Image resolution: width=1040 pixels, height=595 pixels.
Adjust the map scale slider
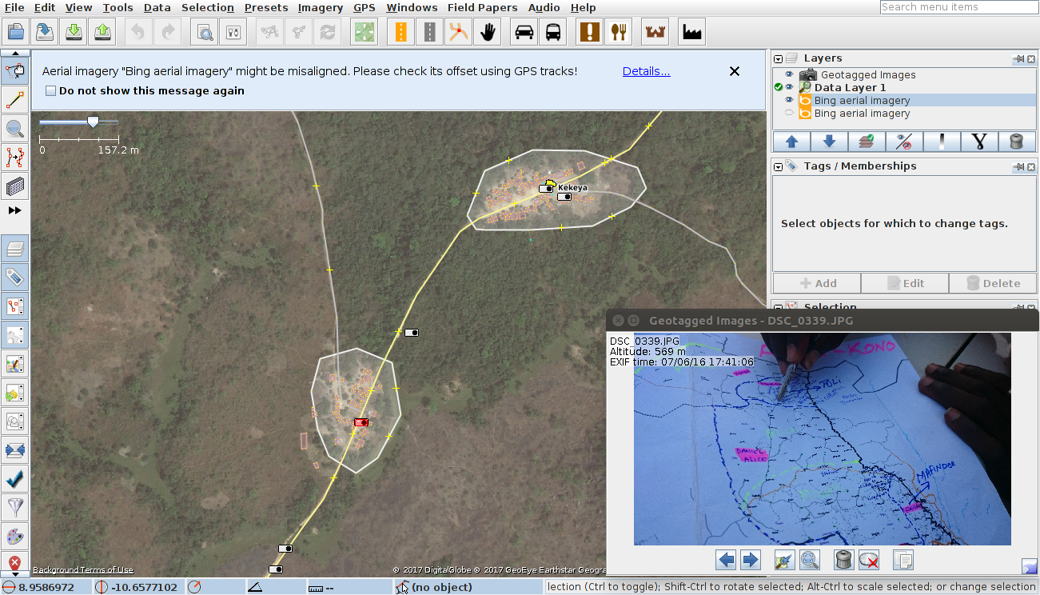pyautogui.click(x=92, y=122)
